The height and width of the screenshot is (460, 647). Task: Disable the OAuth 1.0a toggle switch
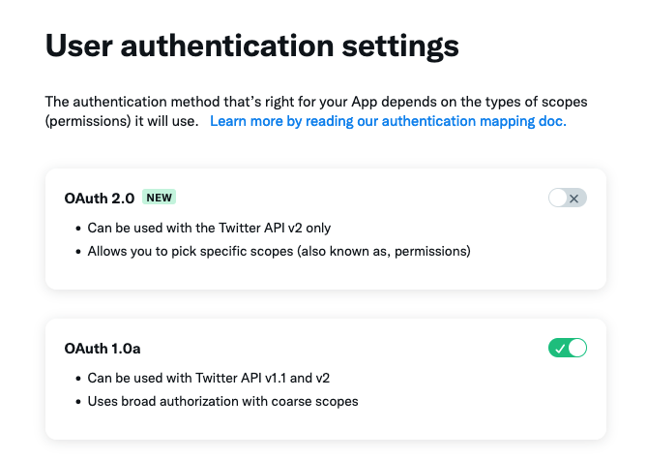(x=568, y=348)
